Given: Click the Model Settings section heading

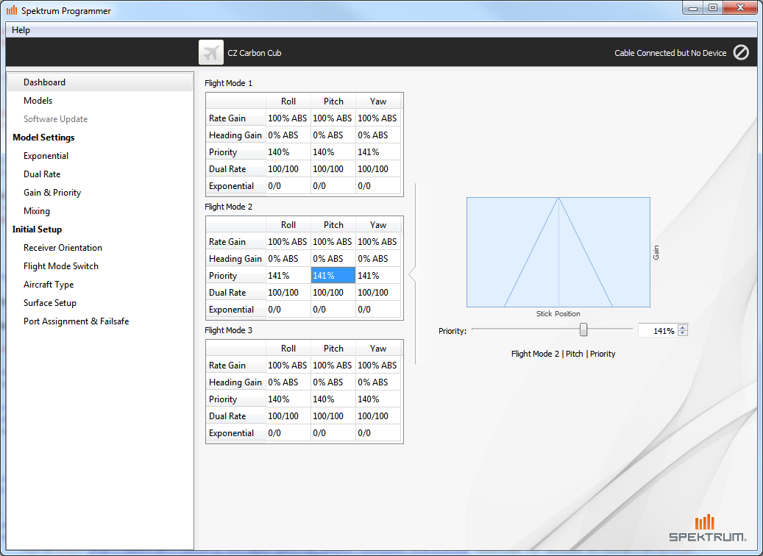Looking at the screenshot, I should pos(43,138).
